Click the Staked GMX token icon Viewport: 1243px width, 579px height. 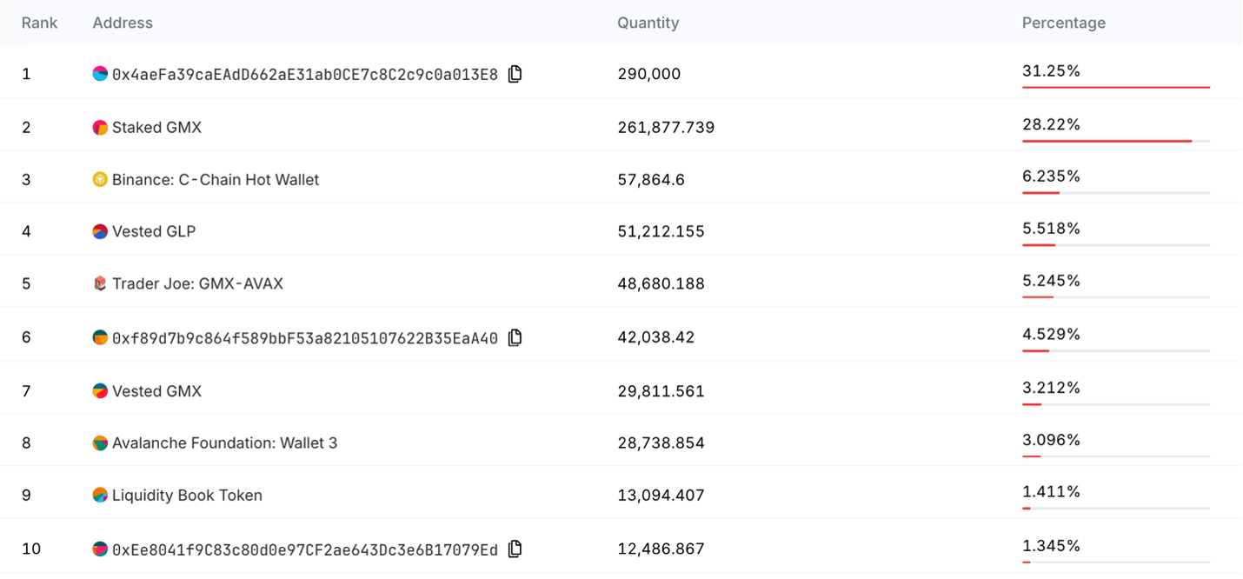100,128
